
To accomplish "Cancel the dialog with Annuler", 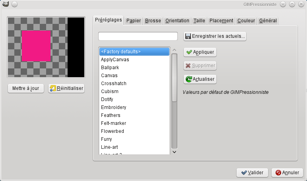I will [287, 173].
